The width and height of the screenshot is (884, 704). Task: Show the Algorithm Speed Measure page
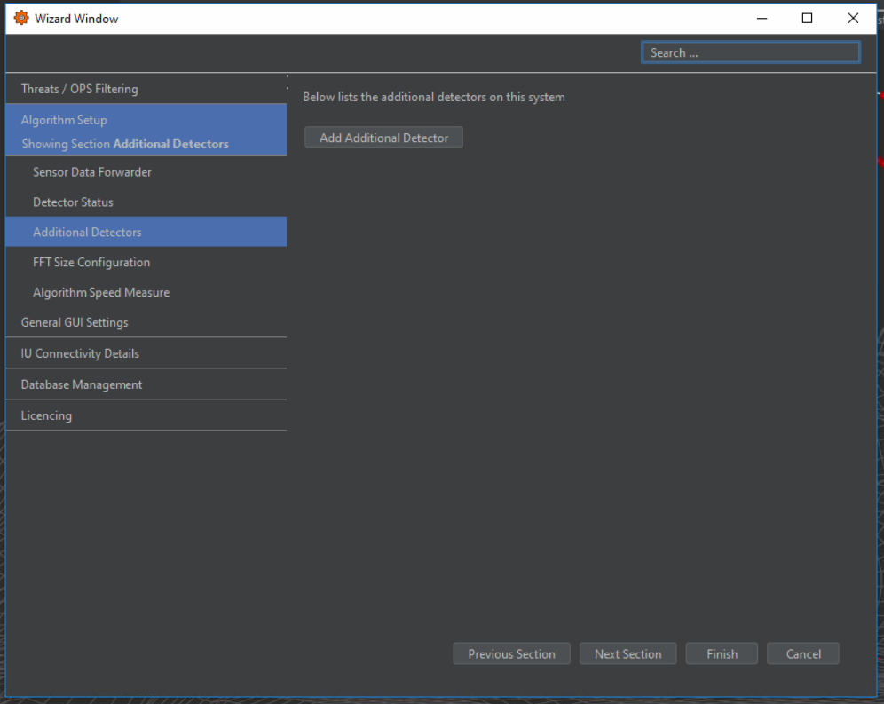coord(101,293)
